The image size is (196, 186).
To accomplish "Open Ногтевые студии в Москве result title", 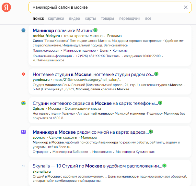I will (x=93, y=74).
